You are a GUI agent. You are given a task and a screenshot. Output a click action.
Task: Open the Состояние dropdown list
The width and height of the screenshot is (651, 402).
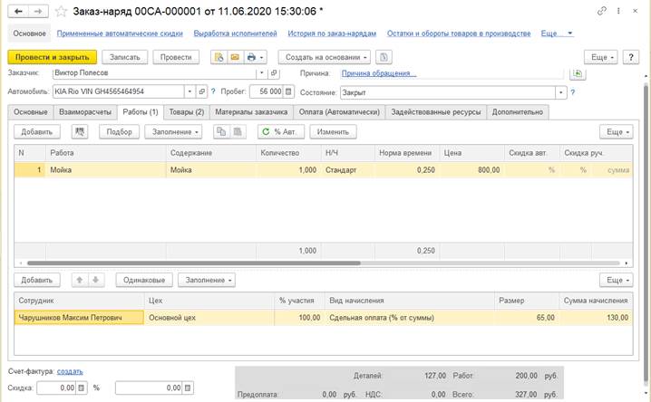click(x=562, y=91)
